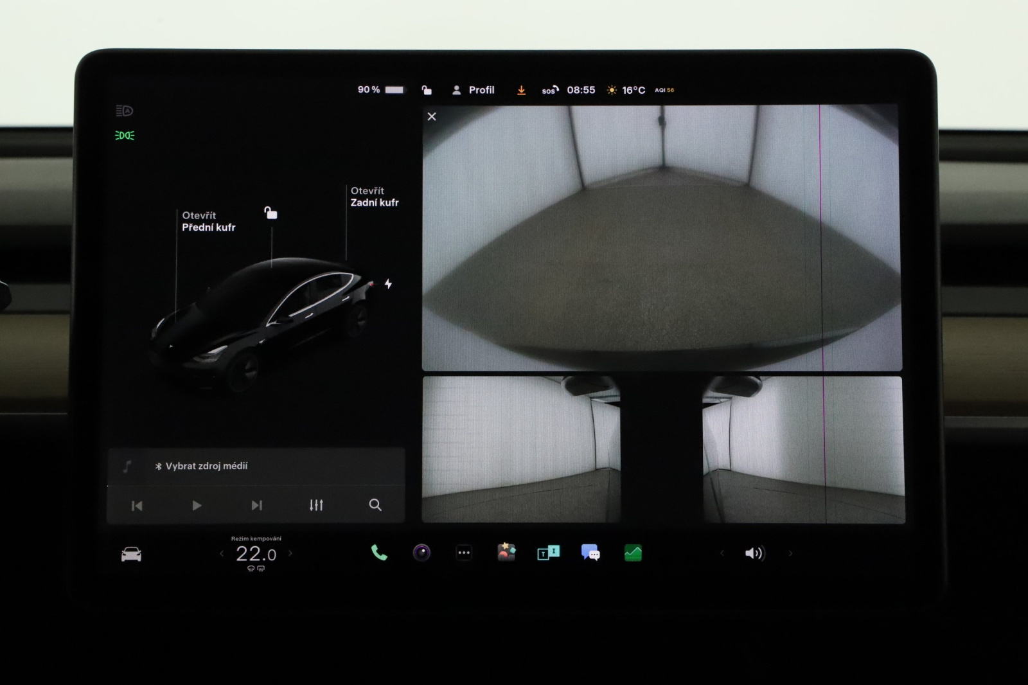Open the green stocks chart app
This screenshot has height=685, width=1028.
tap(633, 553)
